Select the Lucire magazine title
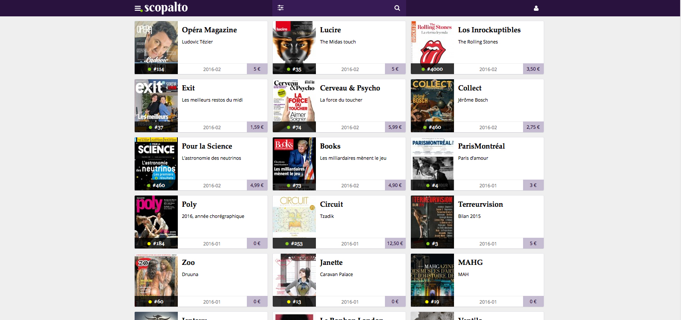This screenshot has height=320, width=681. (x=330, y=30)
